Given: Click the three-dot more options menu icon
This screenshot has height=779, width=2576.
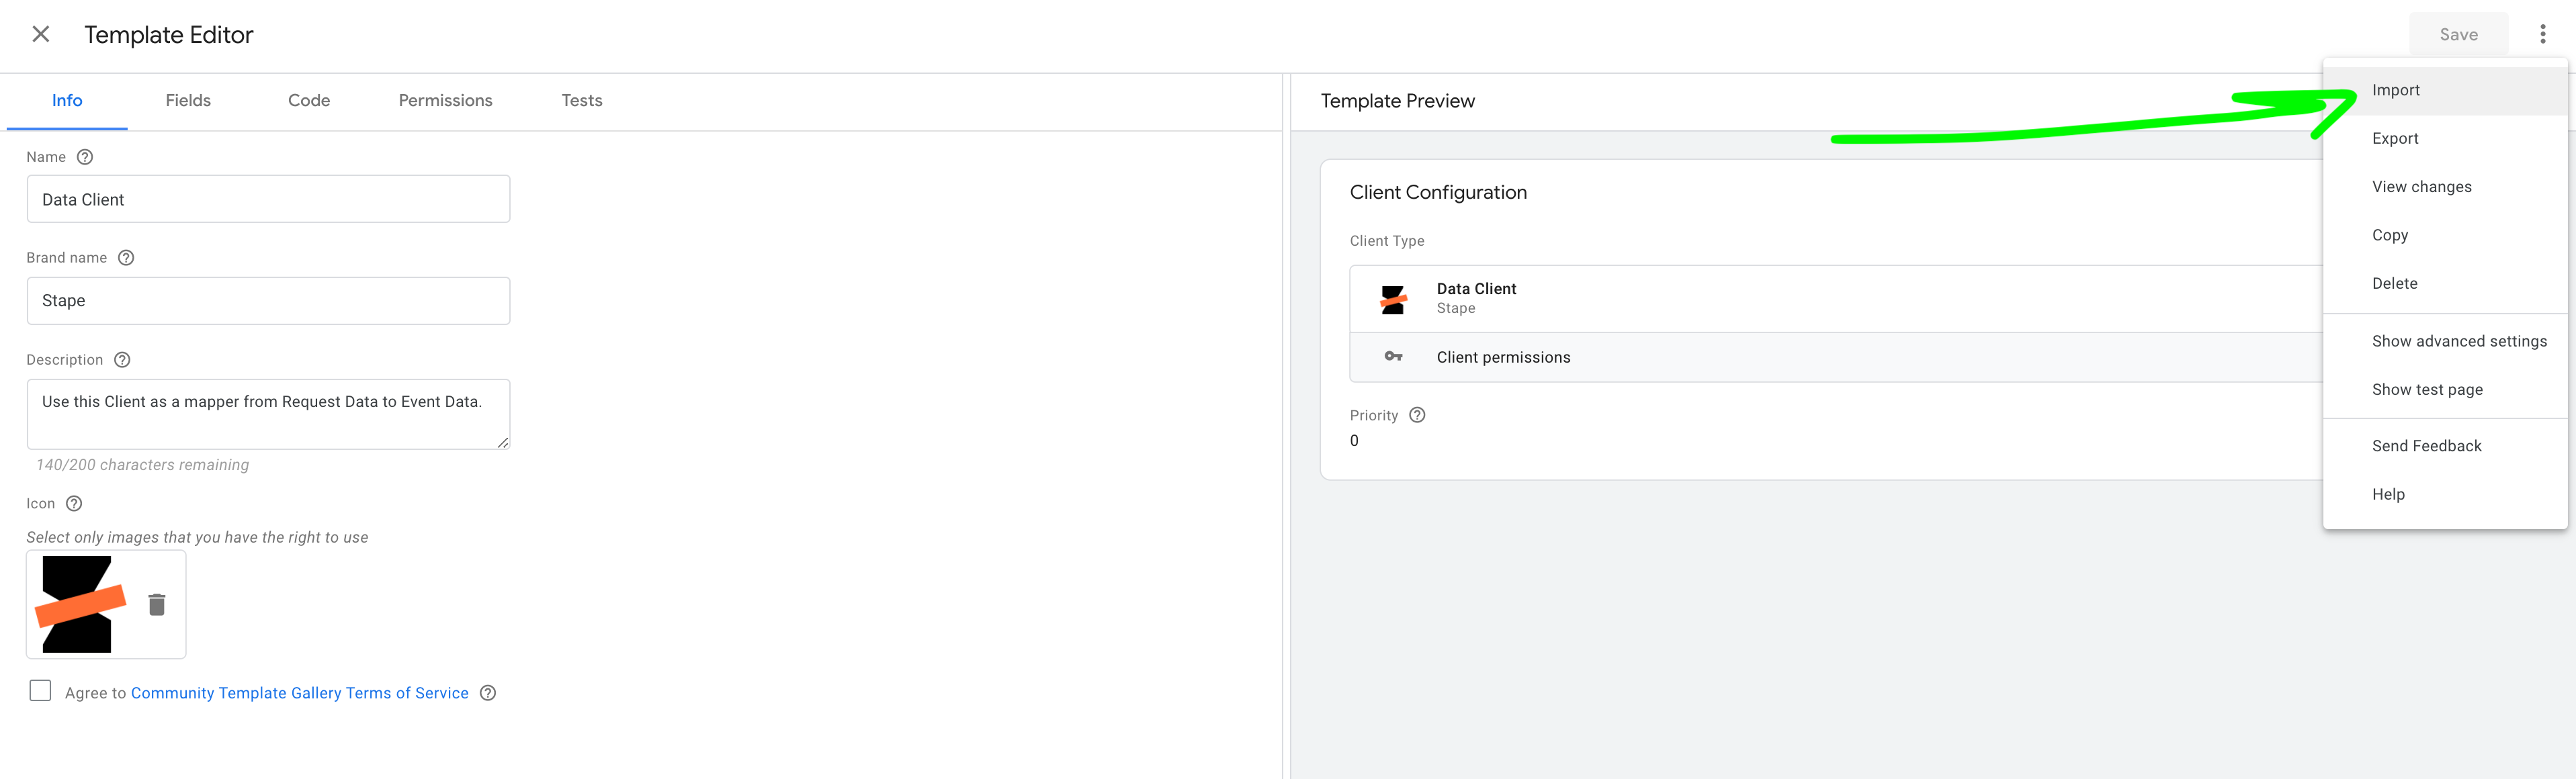Looking at the screenshot, I should coord(2545,34).
